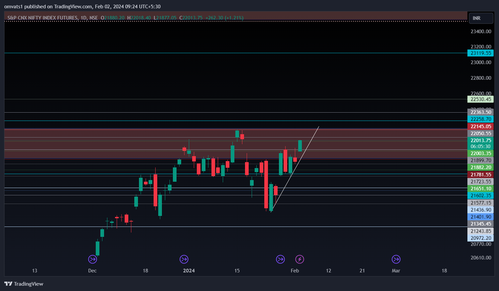Select the 23119.55 price label
This screenshot has height=291, width=499.
[x=480, y=53]
